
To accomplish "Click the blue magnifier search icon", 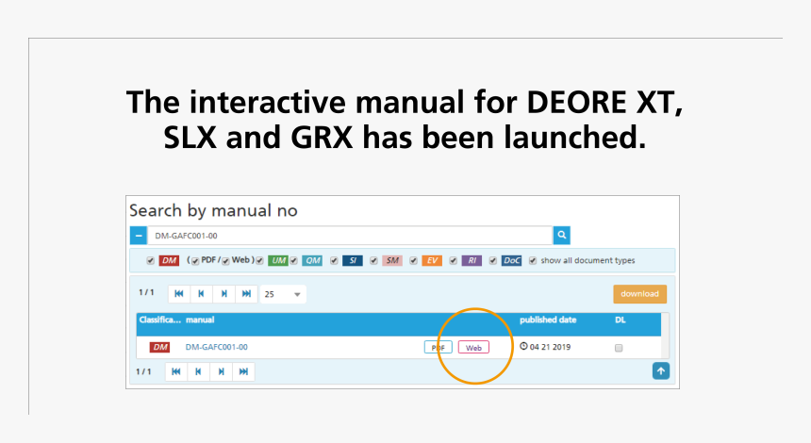I will click(562, 236).
